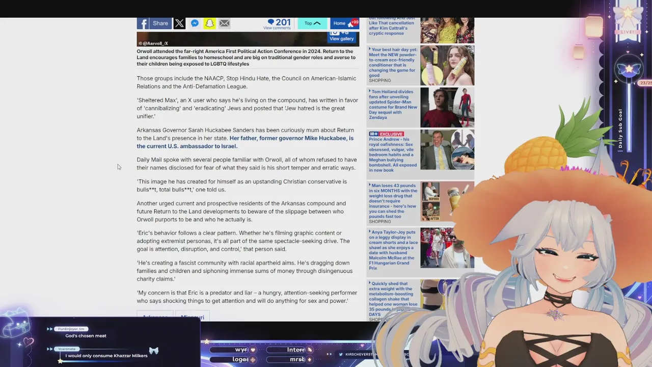Viewport: 652px width, 367px height.
Task: Click the Missouri topic tag
Action: tap(193, 317)
